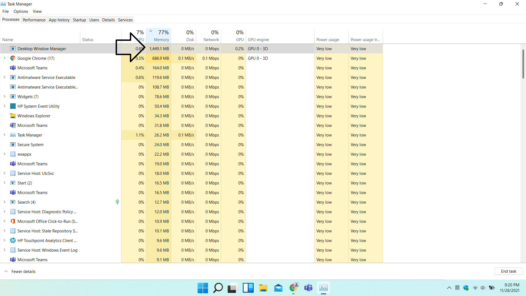Switch to the Startup tab
The height and width of the screenshot is (296, 526).
pyautogui.click(x=79, y=20)
